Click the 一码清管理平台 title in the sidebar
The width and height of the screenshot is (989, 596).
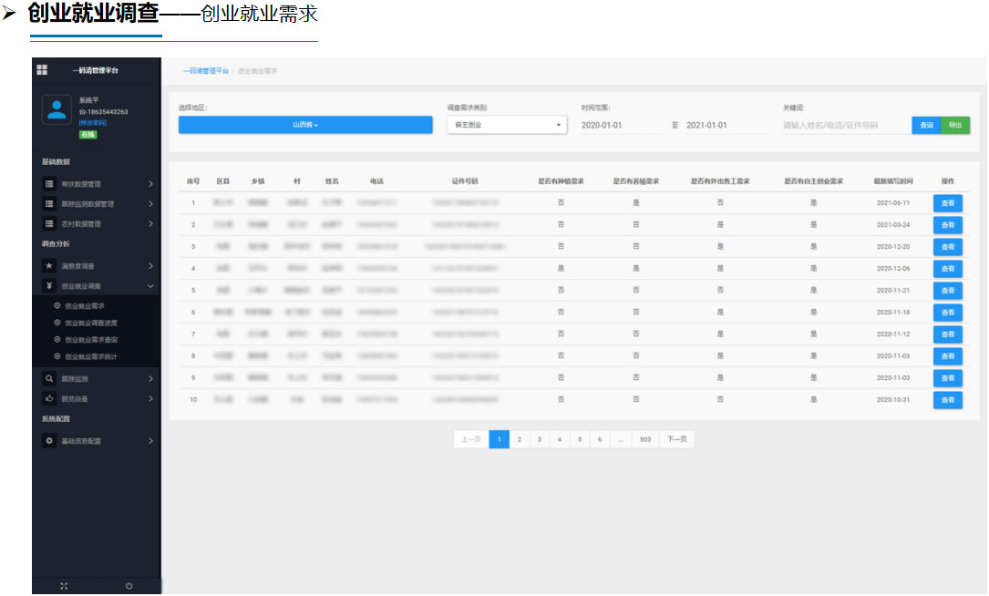click(x=96, y=70)
